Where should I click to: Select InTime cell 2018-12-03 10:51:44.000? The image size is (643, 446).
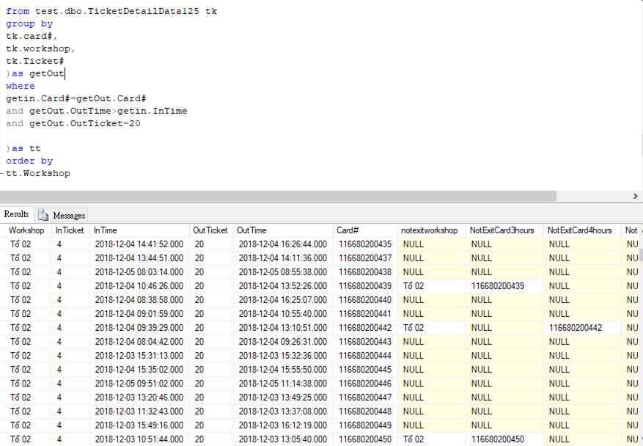click(x=139, y=439)
